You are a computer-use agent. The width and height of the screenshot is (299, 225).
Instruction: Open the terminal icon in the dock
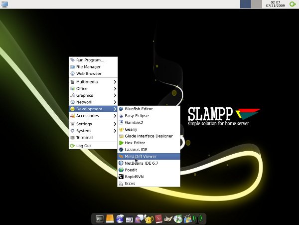pos(100,219)
